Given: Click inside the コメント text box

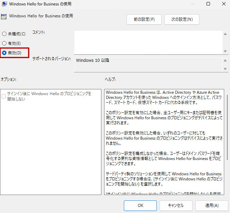Looking at the screenshot, I should click(148, 42).
